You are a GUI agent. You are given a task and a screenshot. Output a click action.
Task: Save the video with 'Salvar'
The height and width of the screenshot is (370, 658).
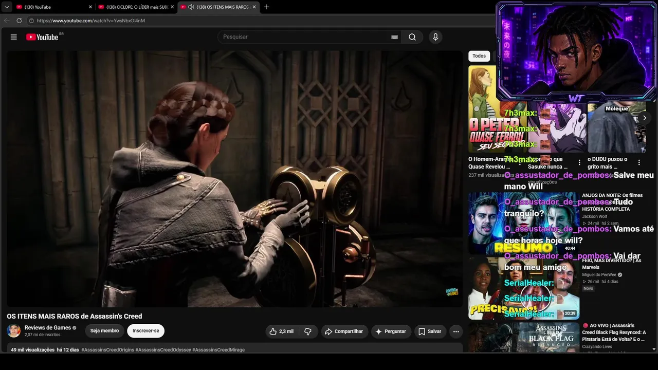[x=430, y=331]
